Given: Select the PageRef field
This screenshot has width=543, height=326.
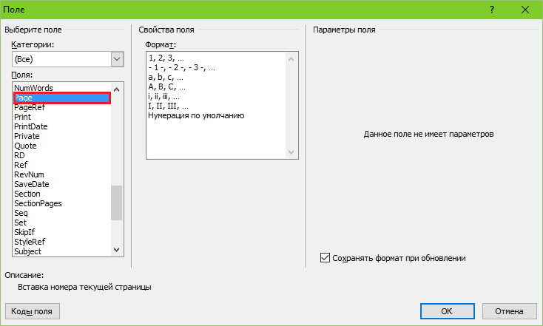Looking at the screenshot, I should point(30,107).
